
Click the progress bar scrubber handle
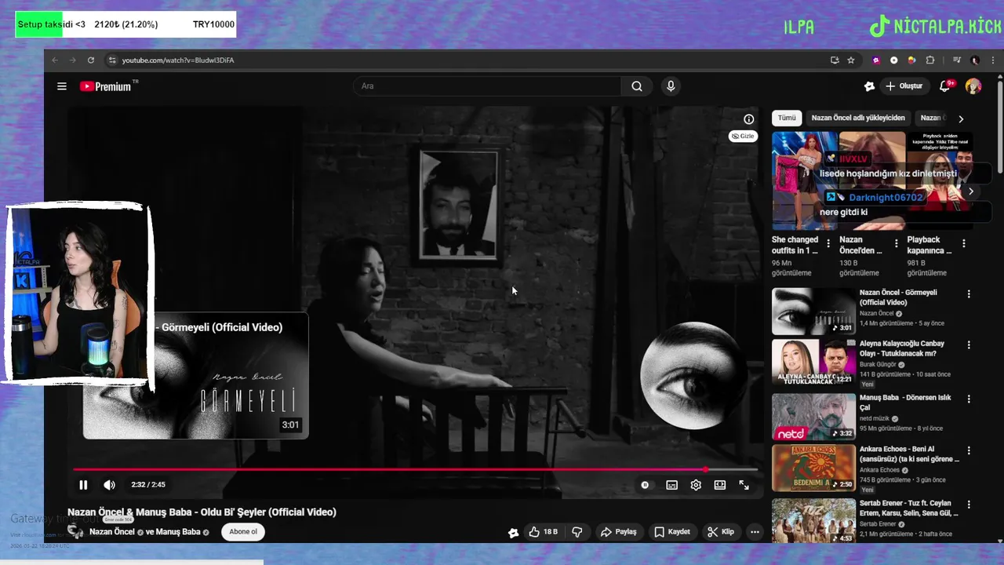coord(705,469)
